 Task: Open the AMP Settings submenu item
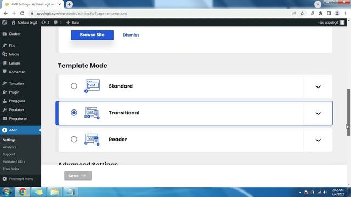pos(9,140)
